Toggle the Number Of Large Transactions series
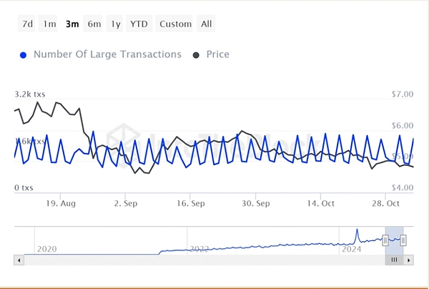This screenshot has width=429, height=289. coord(107,54)
